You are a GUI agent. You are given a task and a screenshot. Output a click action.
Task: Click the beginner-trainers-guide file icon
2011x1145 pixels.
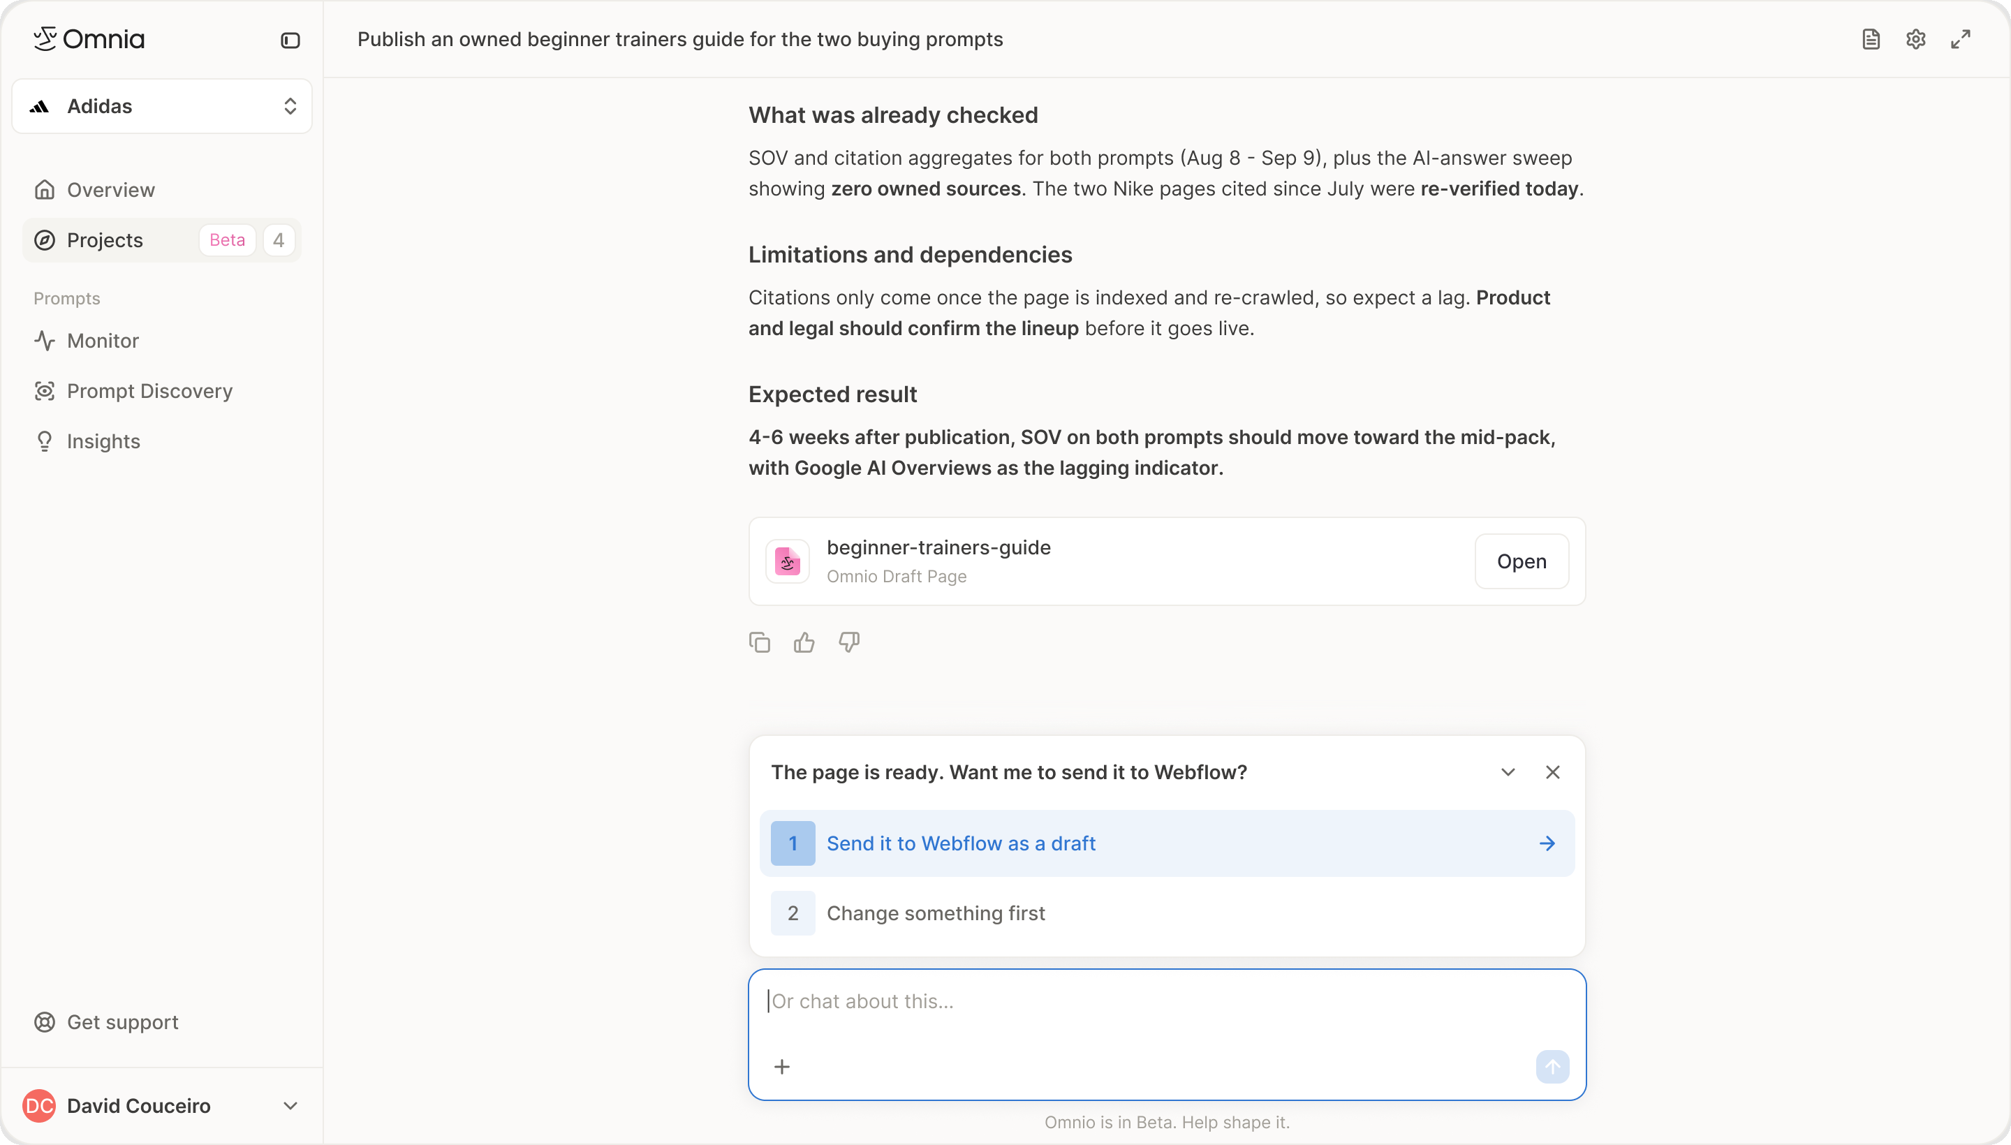787,561
